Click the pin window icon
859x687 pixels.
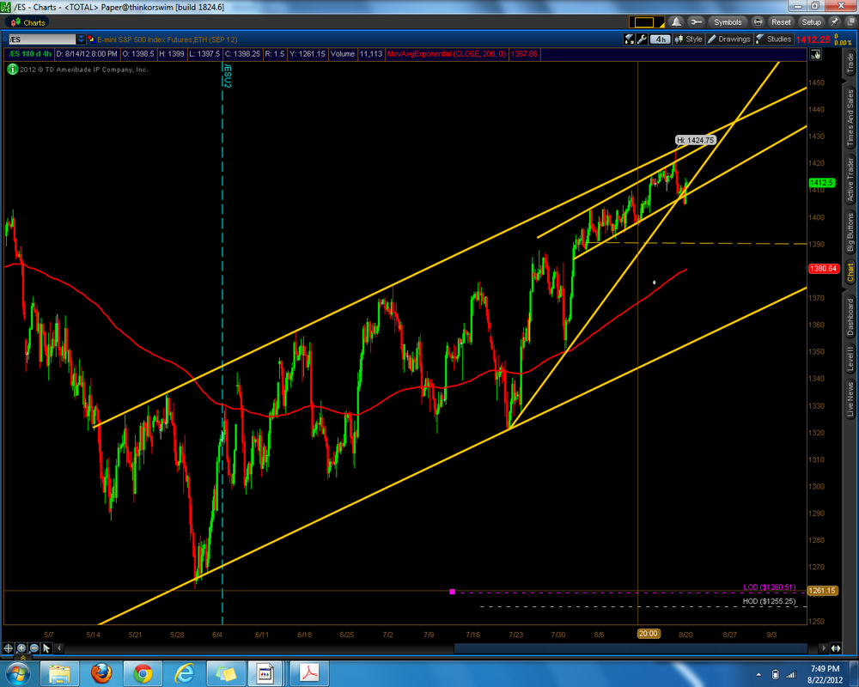834,22
